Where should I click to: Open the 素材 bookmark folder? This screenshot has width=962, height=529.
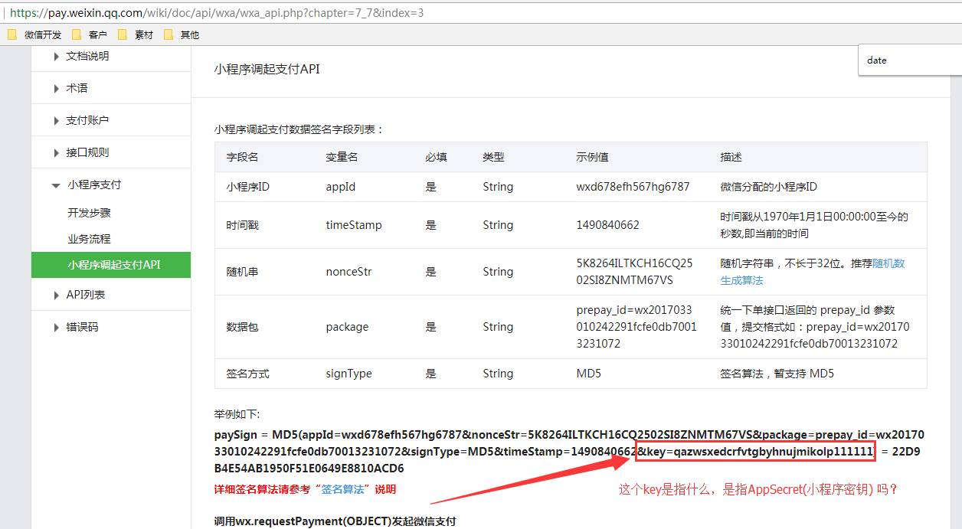(136, 34)
